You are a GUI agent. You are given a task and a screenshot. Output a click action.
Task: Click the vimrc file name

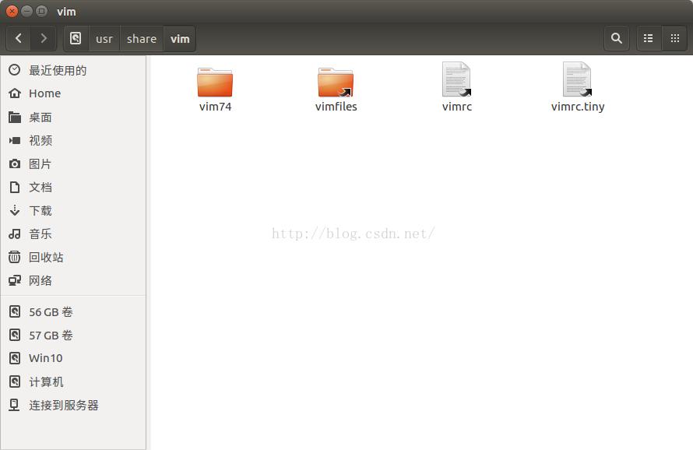(457, 107)
